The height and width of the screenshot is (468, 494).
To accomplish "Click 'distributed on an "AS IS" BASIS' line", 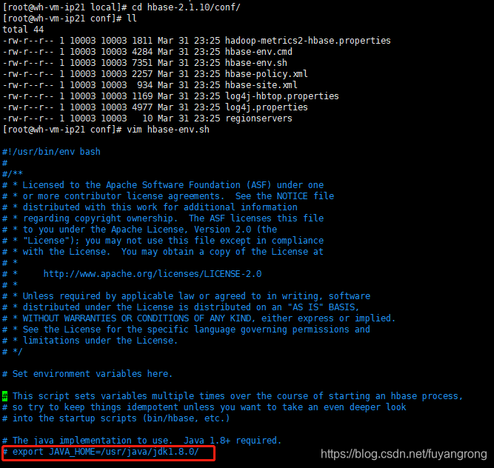I will pyautogui.click(x=181, y=307).
